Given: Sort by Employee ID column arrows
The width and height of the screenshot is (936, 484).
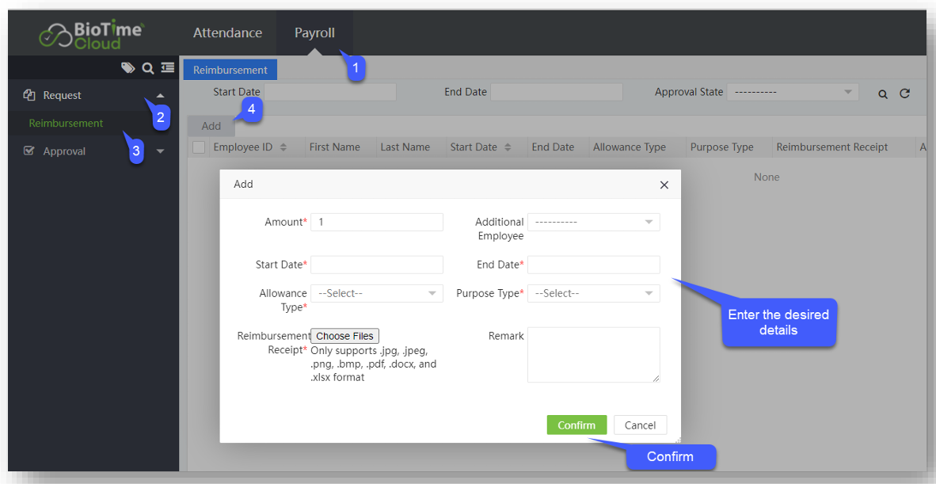Looking at the screenshot, I should pyautogui.click(x=283, y=147).
